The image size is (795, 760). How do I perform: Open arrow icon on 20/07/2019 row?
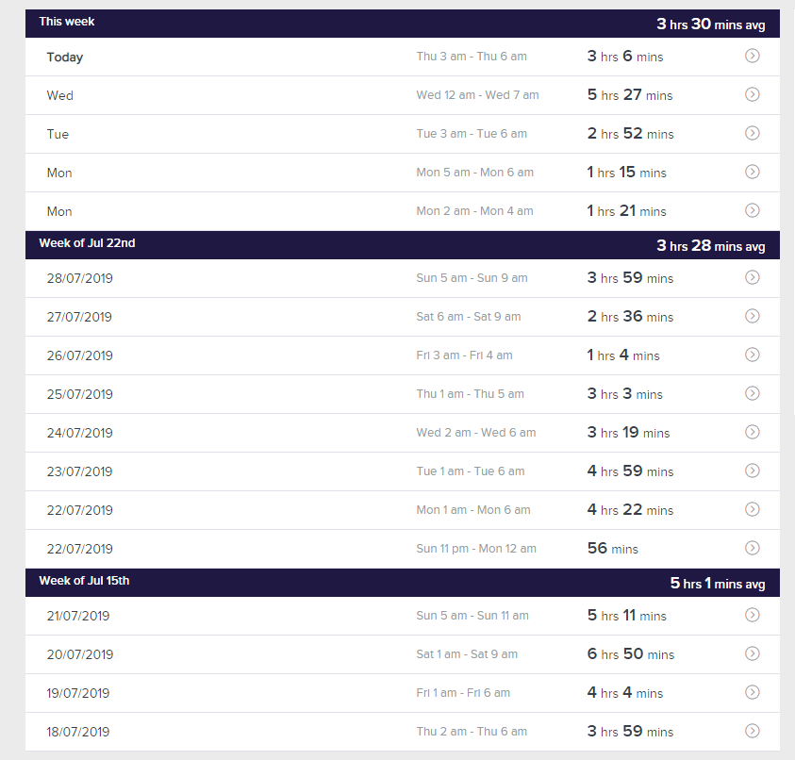coord(752,654)
